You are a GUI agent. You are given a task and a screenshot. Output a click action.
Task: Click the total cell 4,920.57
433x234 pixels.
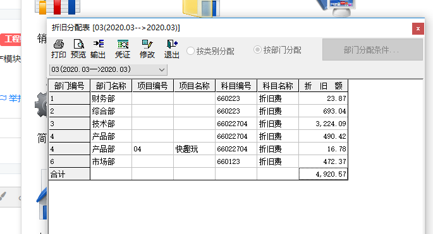tap(324, 174)
